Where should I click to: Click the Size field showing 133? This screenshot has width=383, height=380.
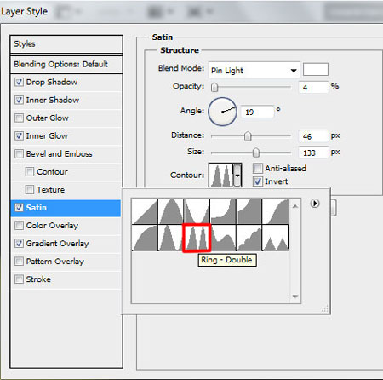[x=313, y=153]
